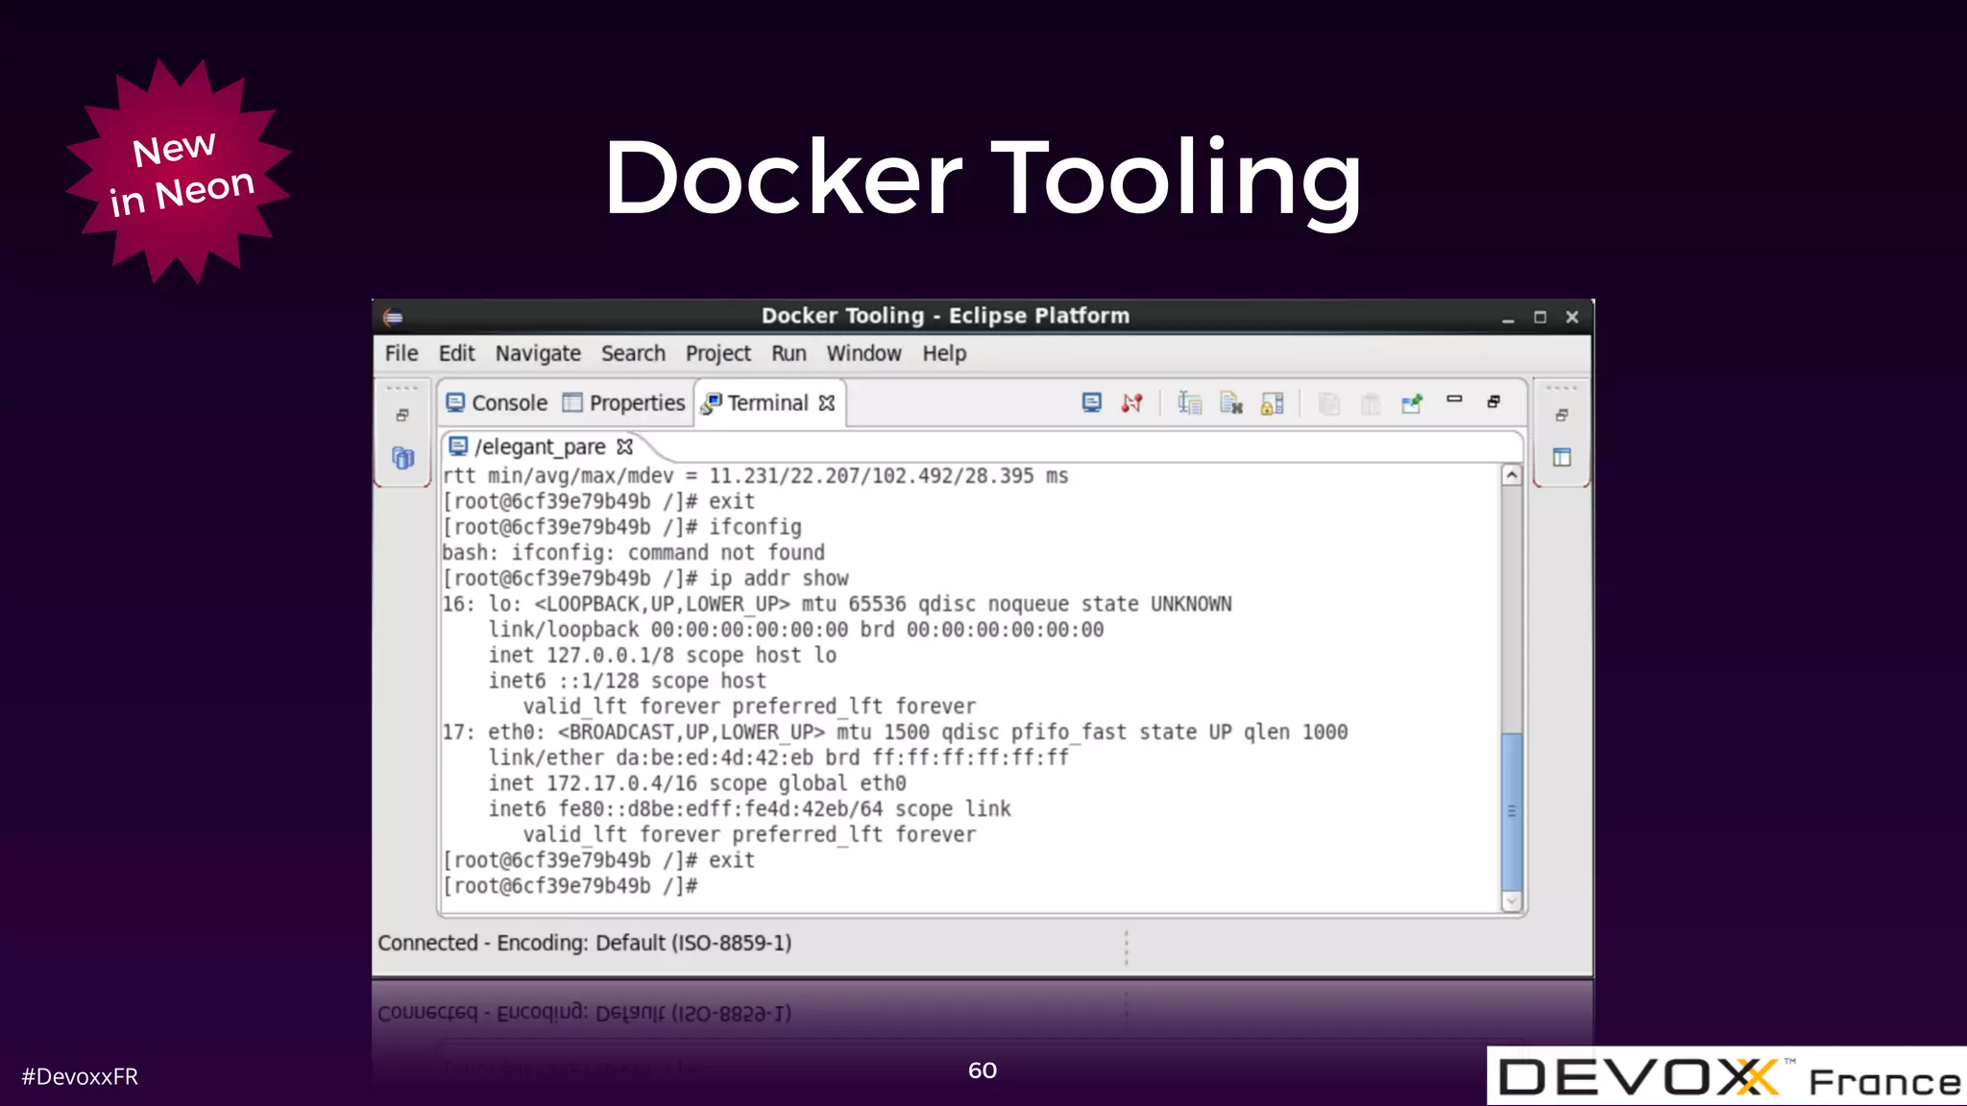Click the grayed-out paste icon

click(x=1371, y=403)
